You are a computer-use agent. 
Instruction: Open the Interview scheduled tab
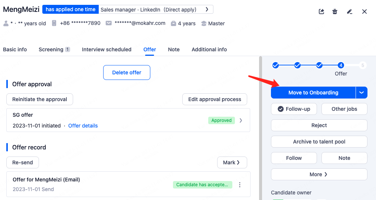click(x=107, y=49)
